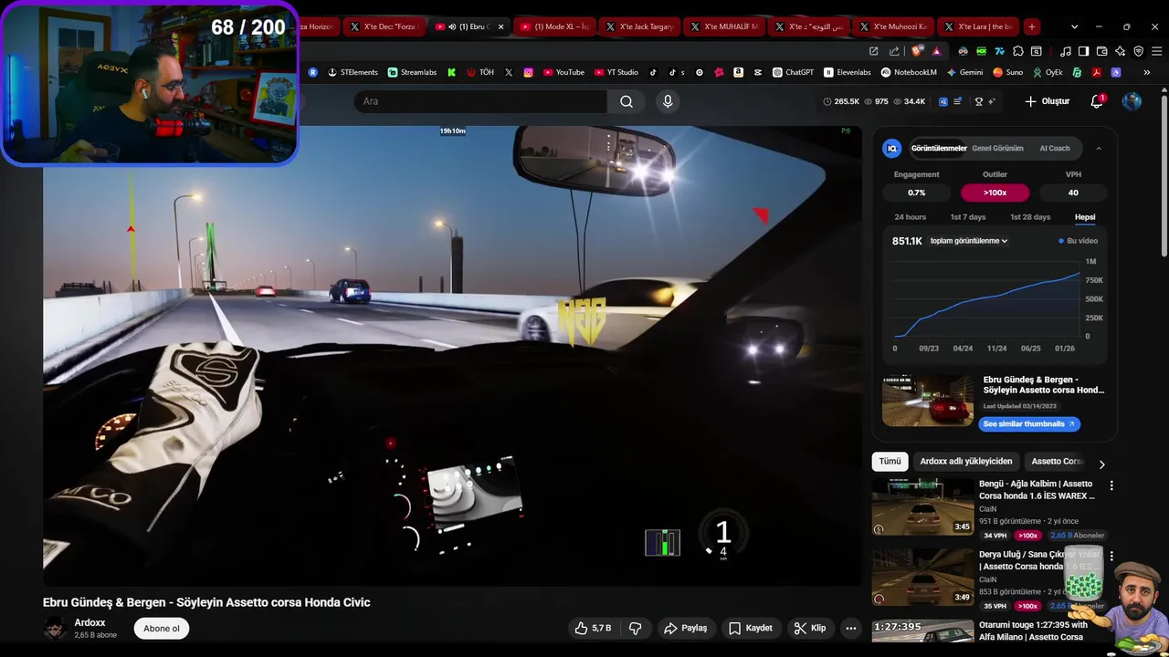Click the search magnifier button
This screenshot has width=1169, height=657.
pyautogui.click(x=627, y=101)
